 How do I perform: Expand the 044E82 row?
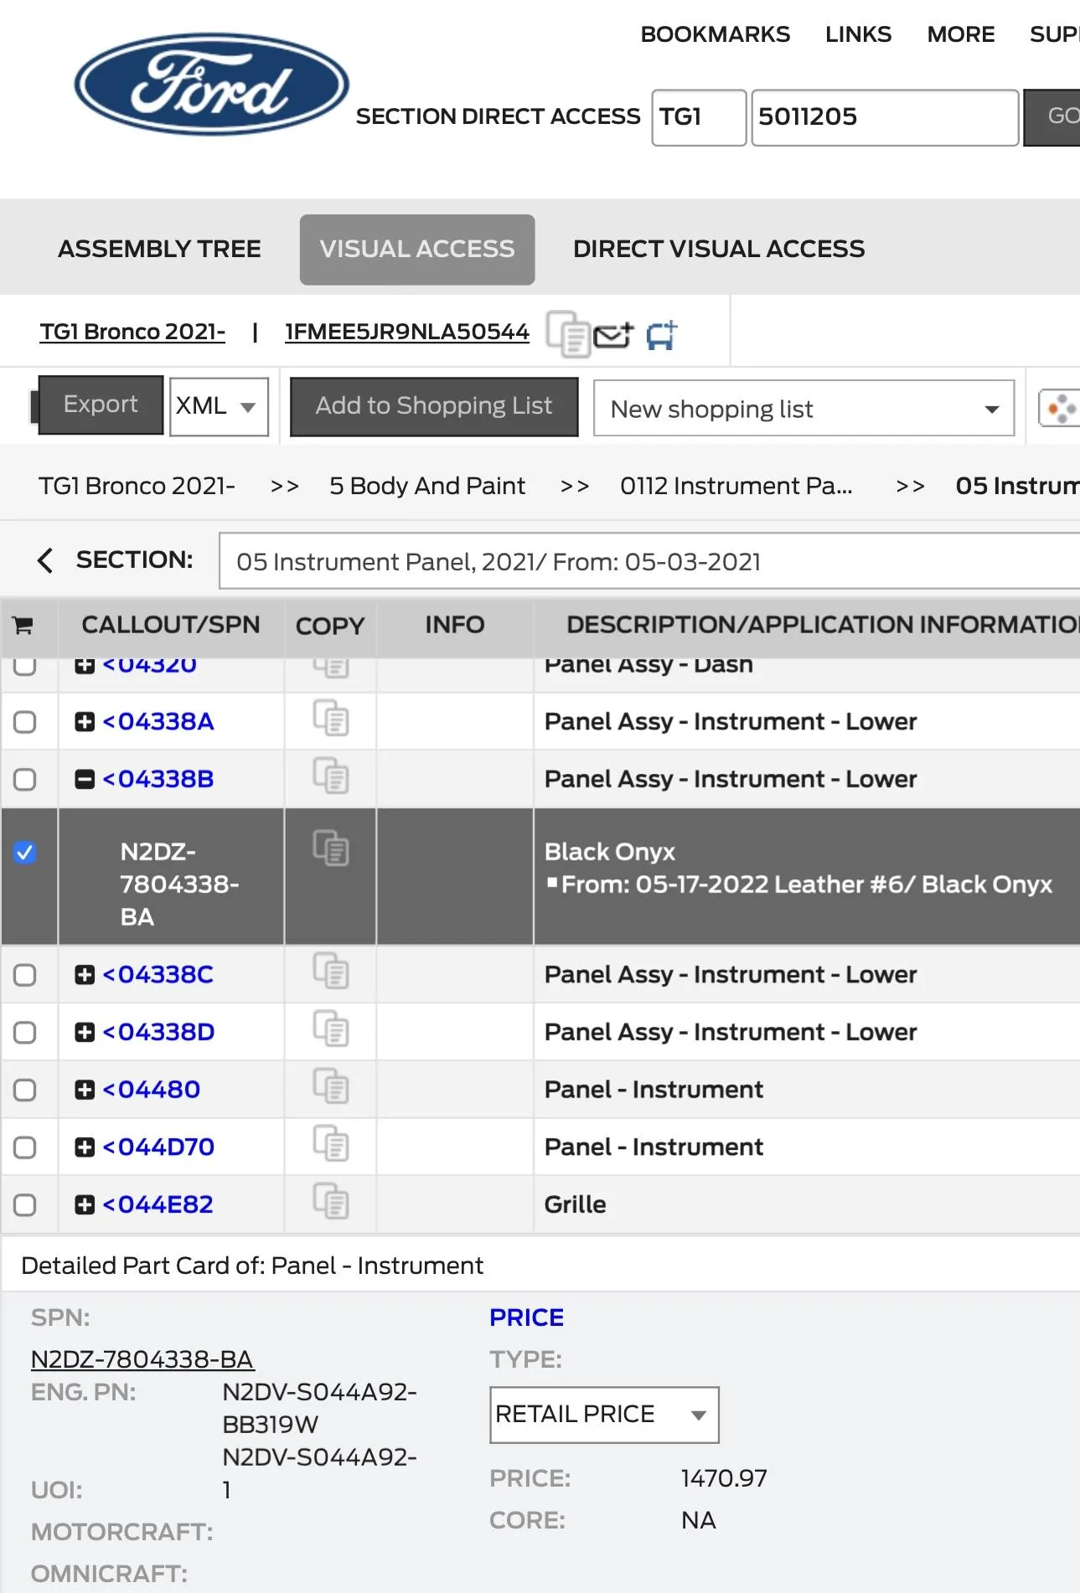click(x=85, y=1205)
